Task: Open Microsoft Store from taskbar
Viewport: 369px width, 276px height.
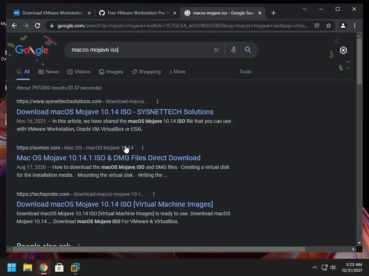Action: 59,267
